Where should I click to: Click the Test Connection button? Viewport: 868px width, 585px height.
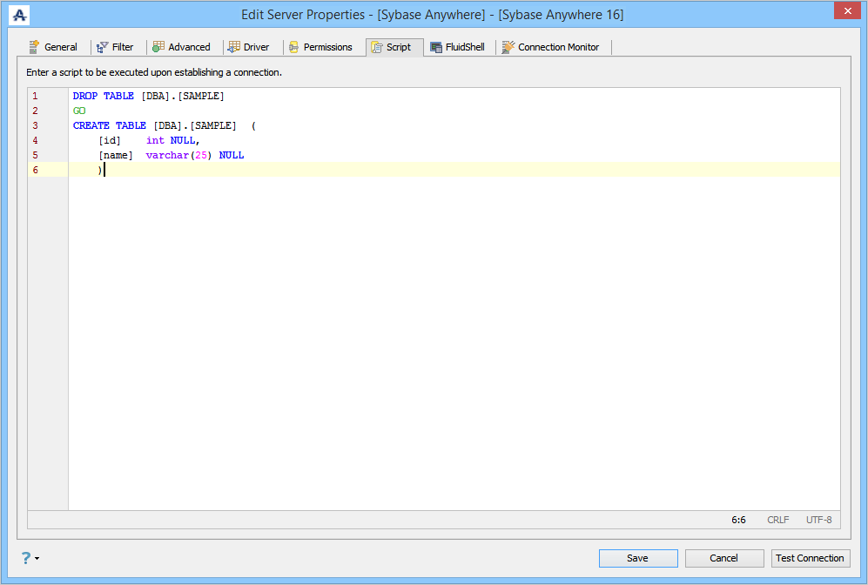pos(810,558)
